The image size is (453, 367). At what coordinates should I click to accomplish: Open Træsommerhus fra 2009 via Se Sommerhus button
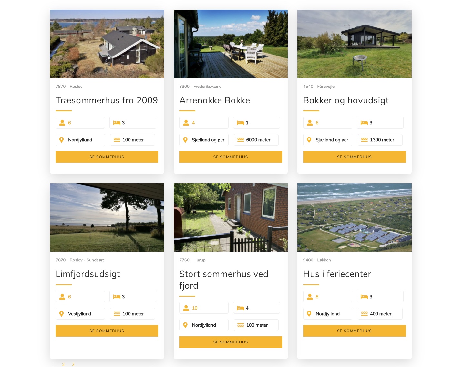click(x=107, y=157)
